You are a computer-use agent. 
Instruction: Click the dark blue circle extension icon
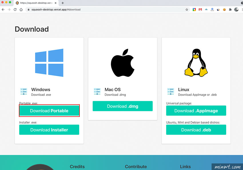pos(218,10)
